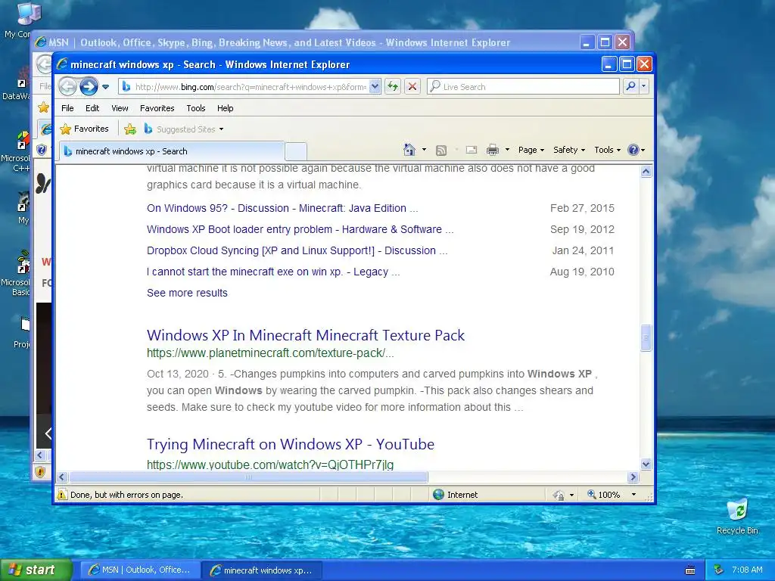Open the Dropbox Cloud Syncing link
This screenshot has width=775, height=581.
(297, 251)
